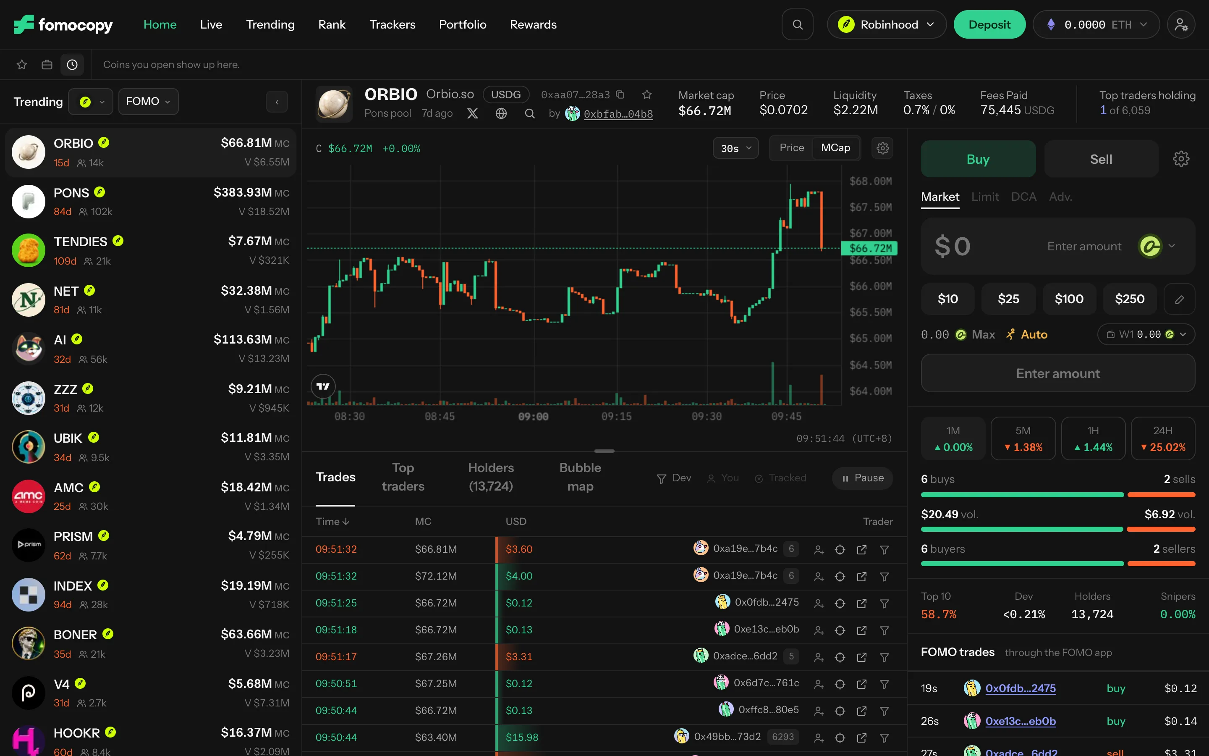The height and width of the screenshot is (756, 1209).
Task: Toggle Auto slippage mode
Action: point(1026,334)
